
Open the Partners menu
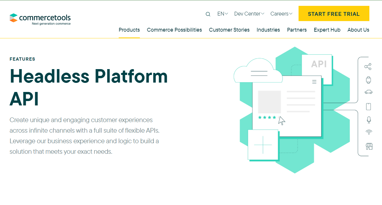click(x=297, y=30)
